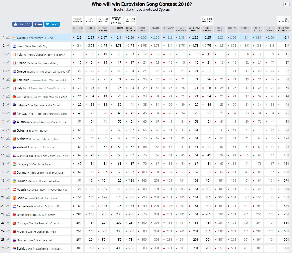
Task: Open the odds history chart for Norway
Action: 8,113
